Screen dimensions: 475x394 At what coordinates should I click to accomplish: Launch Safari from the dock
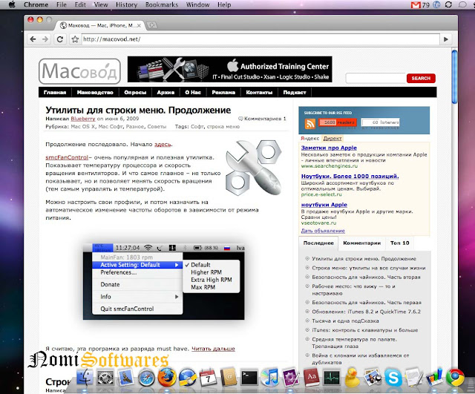(146, 378)
